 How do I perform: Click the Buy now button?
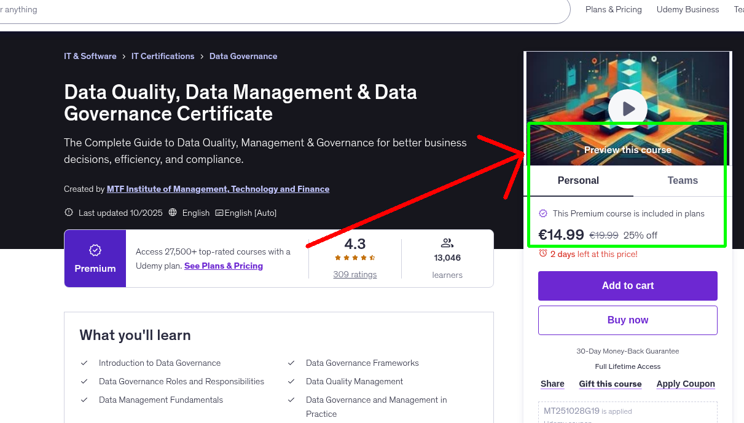point(627,320)
